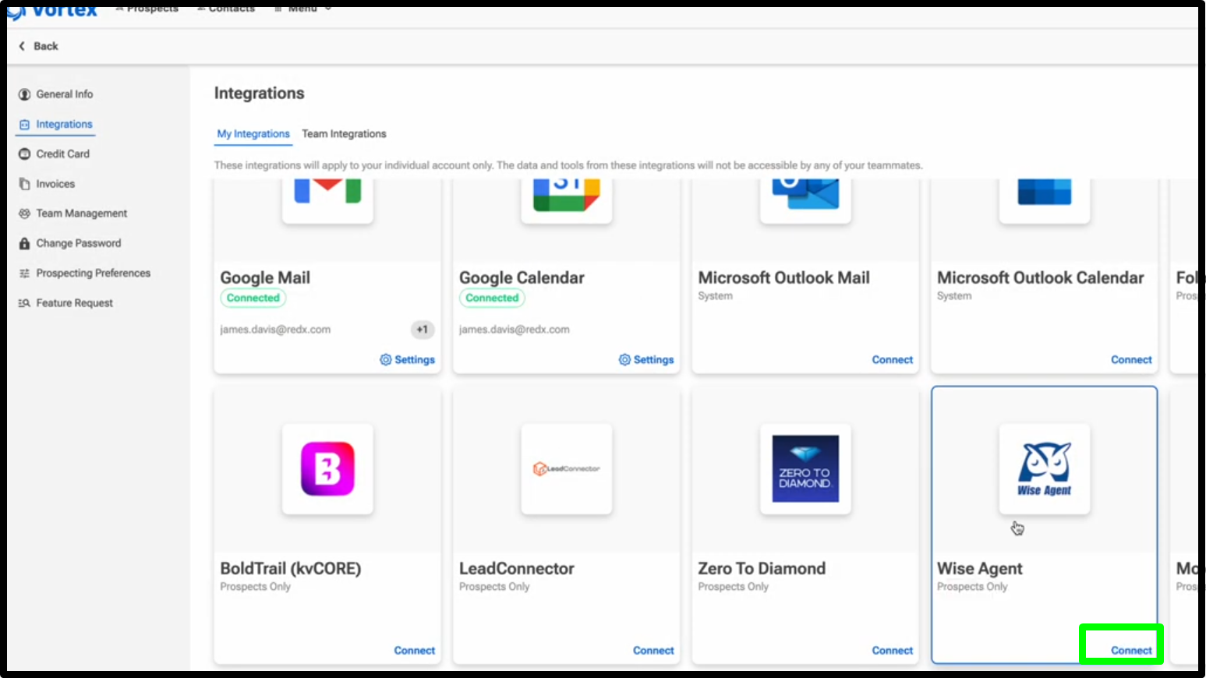
Task: Click the Microsoft Outlook Calendar title
Action: point(1040,278)
